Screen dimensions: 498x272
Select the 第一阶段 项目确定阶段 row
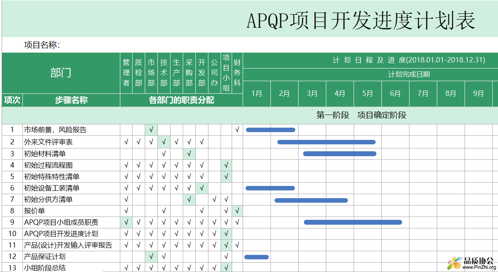coord(250,115)
